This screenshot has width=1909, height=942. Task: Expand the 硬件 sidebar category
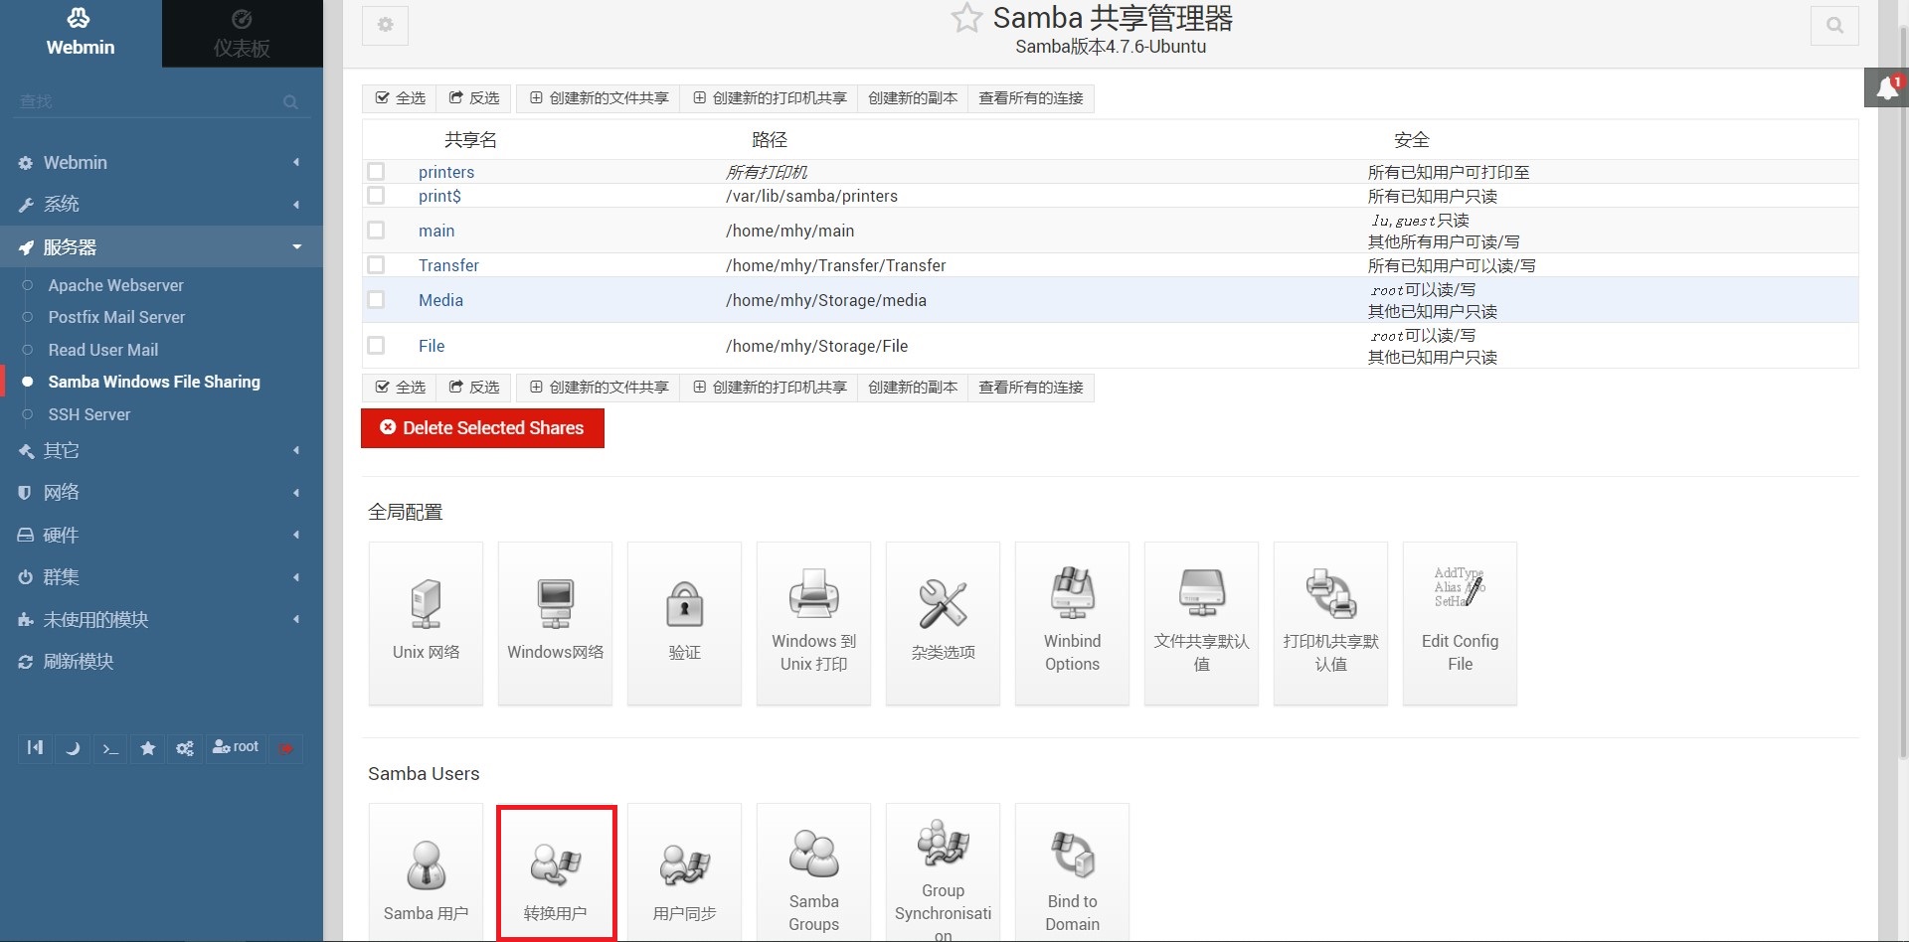click(x=161, y=535)
